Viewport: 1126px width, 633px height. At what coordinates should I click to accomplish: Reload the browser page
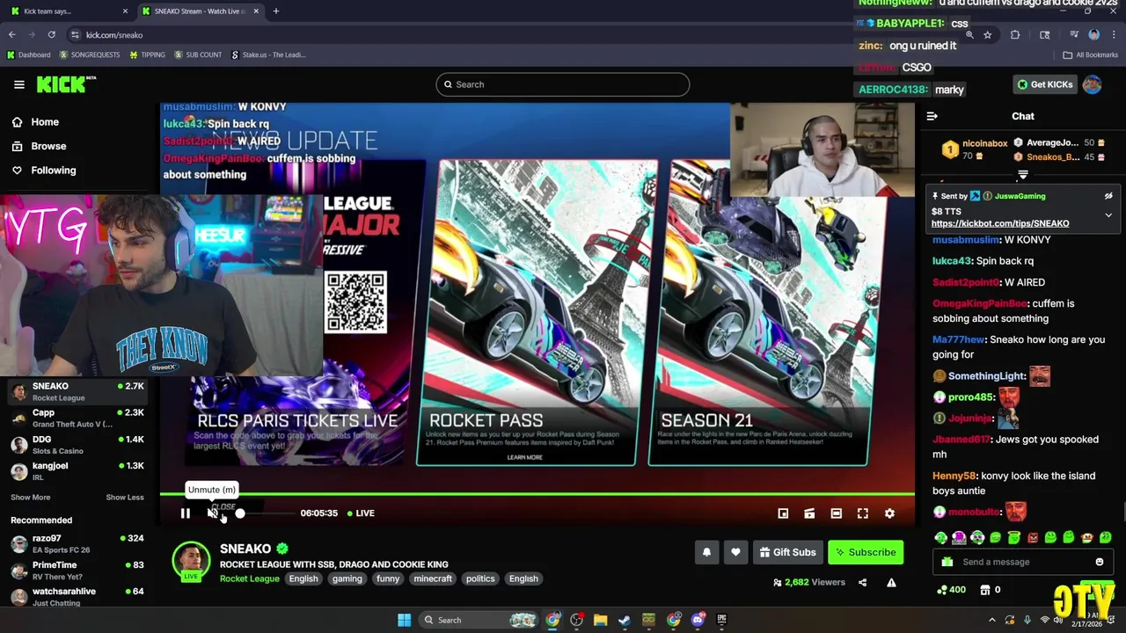pos(52,35)
